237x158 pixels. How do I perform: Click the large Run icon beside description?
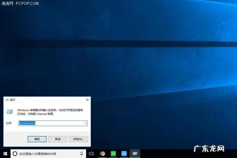click(x=10, y=112)
